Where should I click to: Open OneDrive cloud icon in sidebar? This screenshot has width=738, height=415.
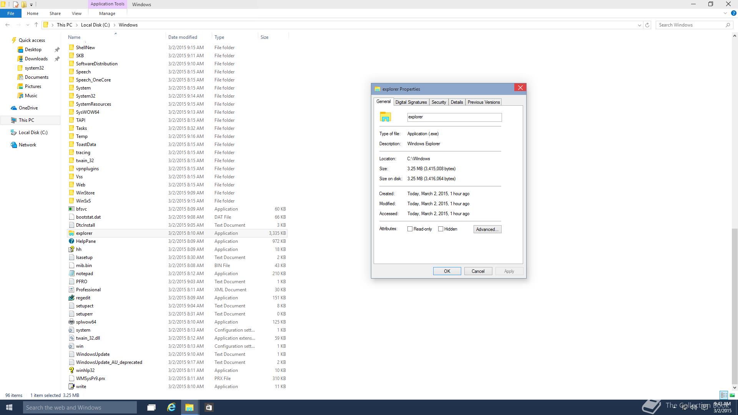click(14, 108)
